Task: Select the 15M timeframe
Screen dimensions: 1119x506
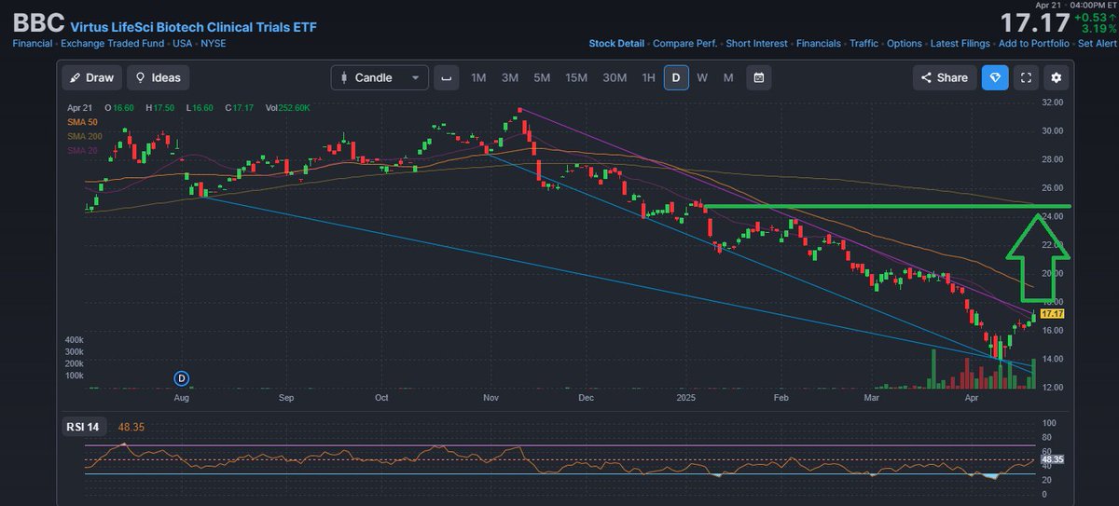Action: click(576, 77)
